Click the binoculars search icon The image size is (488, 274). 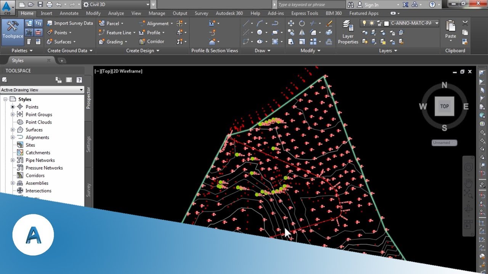point(351,5)
